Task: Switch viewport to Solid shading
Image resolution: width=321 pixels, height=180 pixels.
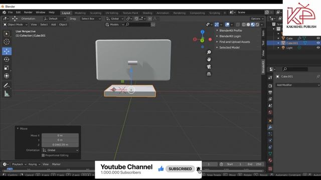Action: [248, 24]
